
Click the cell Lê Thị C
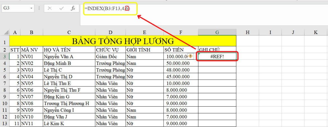(x=69, y=70)
